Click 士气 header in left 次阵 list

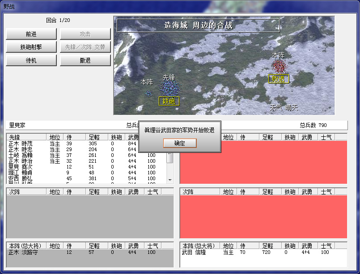[153, 192]
